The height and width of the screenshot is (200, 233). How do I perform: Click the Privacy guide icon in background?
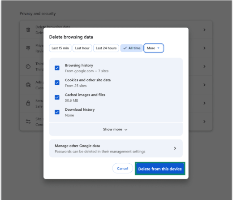[x=28, y=48]
